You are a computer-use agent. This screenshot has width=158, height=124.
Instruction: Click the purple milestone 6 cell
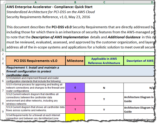click(x=75, y=88)
